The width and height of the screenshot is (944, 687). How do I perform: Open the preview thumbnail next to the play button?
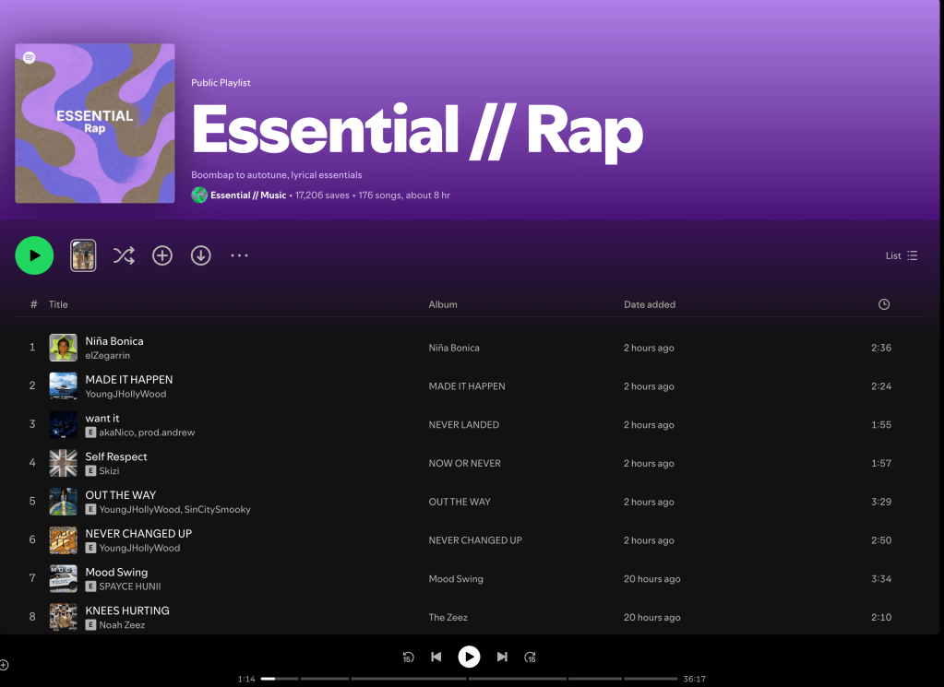click(83, 255)
